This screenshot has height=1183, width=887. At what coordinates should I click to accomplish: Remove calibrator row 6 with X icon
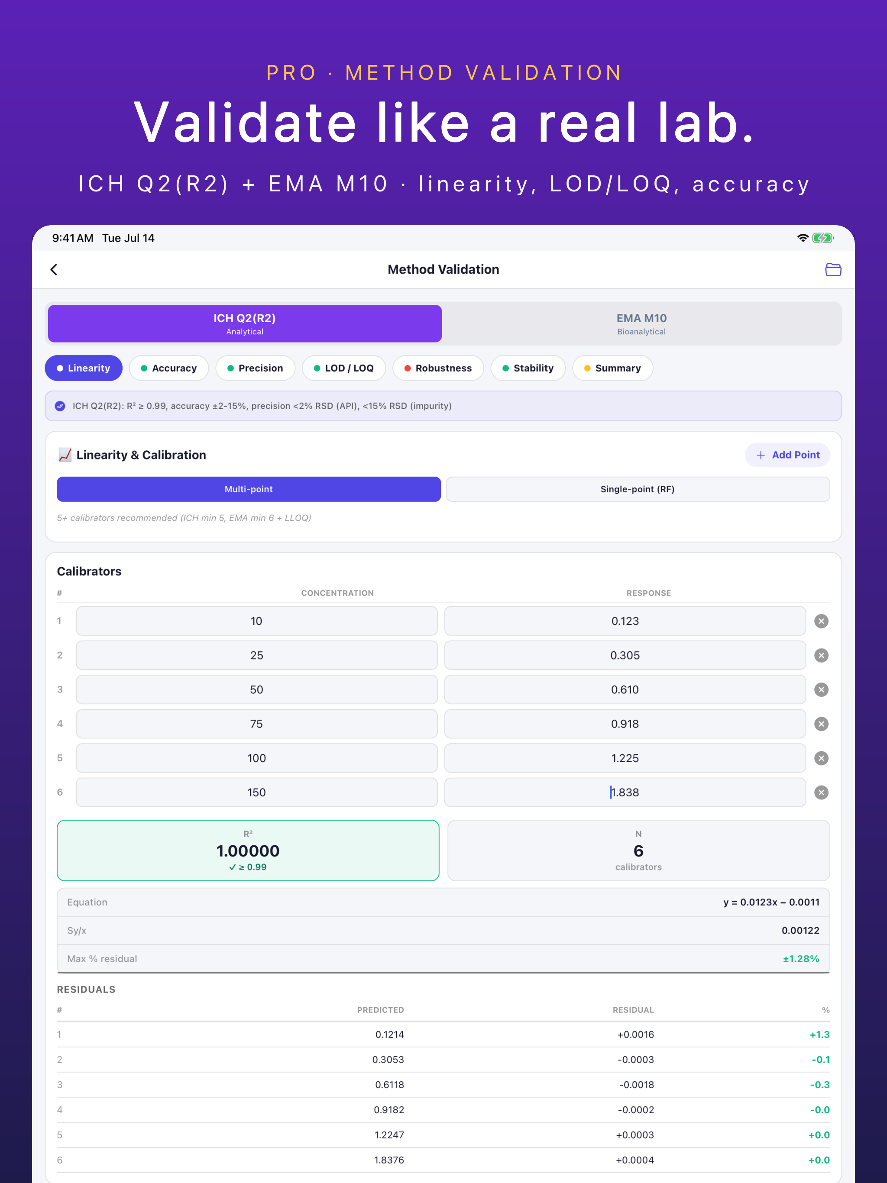pos(821,792)
